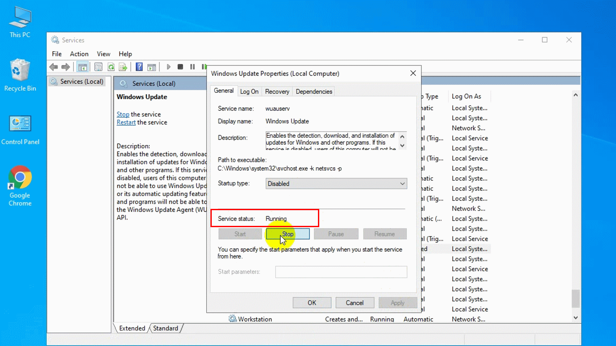
Task: Click the Extended tab icon
Action: 132,328
